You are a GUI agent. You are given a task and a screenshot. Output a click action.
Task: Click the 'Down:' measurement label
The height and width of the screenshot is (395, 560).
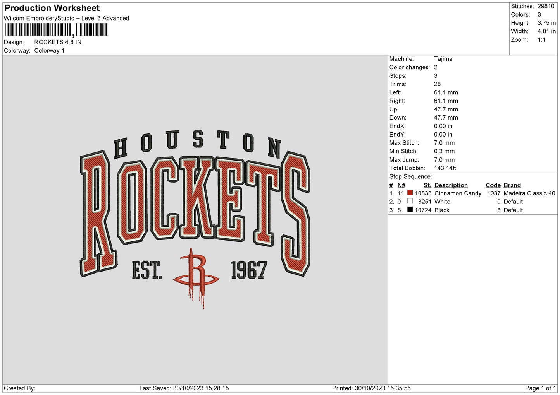[x=398, y=118]
